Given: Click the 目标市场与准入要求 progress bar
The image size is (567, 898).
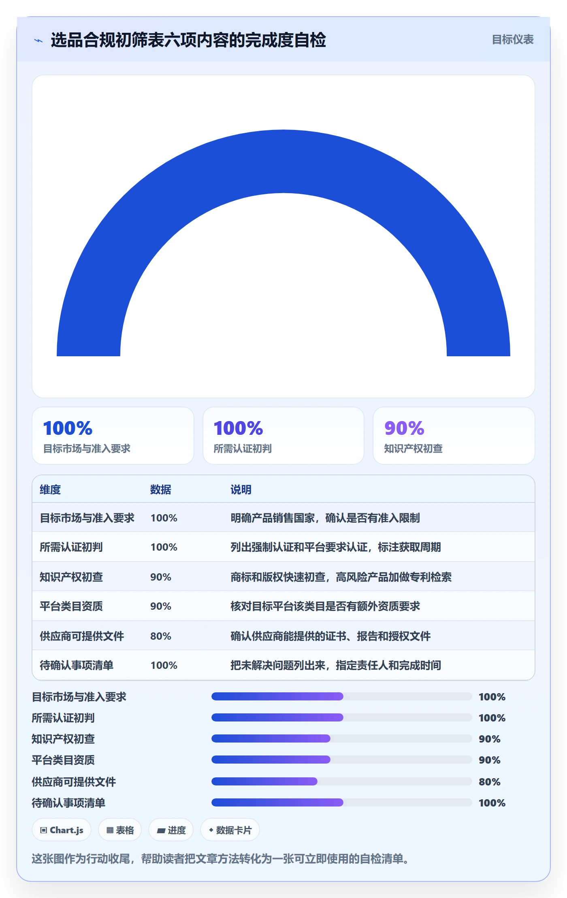Looking at the screenshot, I should [x=342, y=696].
